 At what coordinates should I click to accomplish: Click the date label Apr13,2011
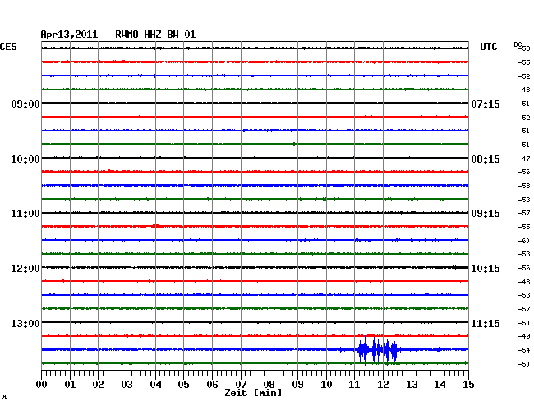point(69,35)
